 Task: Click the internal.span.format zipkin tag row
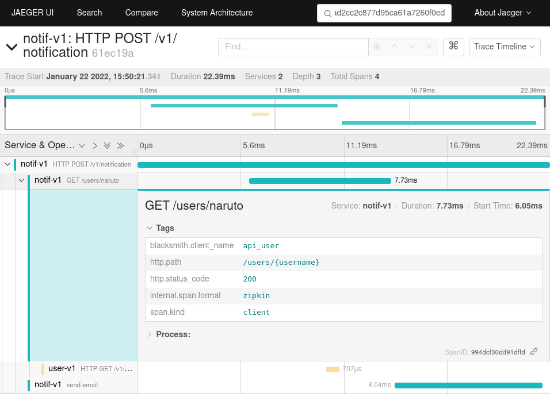pos(343,296)
